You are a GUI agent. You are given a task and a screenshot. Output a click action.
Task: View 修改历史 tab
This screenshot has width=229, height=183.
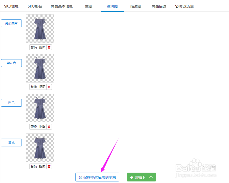(x=184, y=6)
